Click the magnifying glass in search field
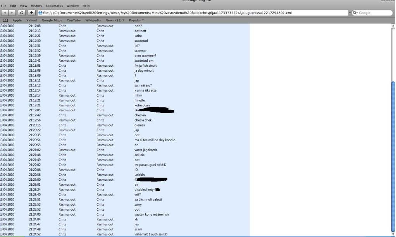Screen dimensions: 396x237 (355, 13)
